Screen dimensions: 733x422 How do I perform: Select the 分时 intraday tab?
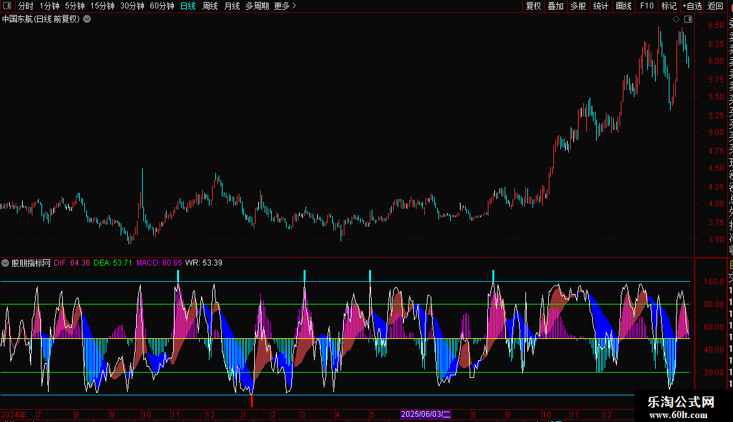pos(25,6)
